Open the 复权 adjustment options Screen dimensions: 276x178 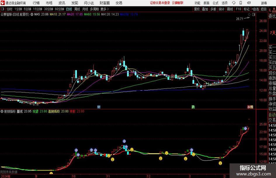click(197, 9)
